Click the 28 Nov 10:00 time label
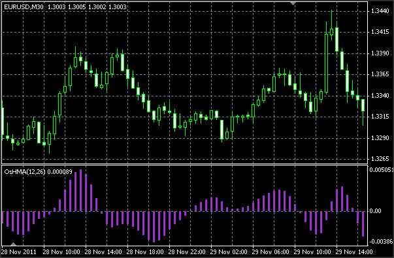The height and width of the screenshot is (258, 394). coord(61,251)
